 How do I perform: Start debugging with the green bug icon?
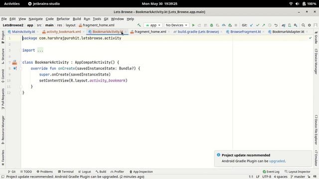pos(211,25)
